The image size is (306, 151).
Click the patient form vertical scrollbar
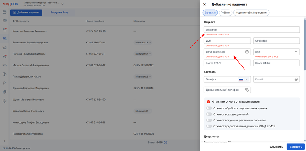tap(304, 45)
